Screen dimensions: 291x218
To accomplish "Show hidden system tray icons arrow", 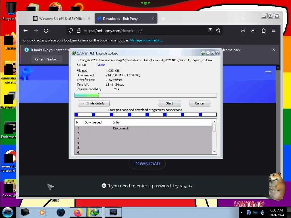I will pos(242,213).
